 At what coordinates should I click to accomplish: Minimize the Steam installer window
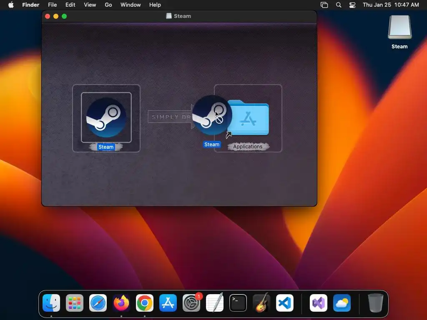[56, 16]
